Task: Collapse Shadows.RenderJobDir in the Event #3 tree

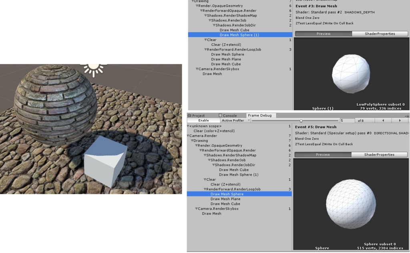Action: [x=214, y=25]
